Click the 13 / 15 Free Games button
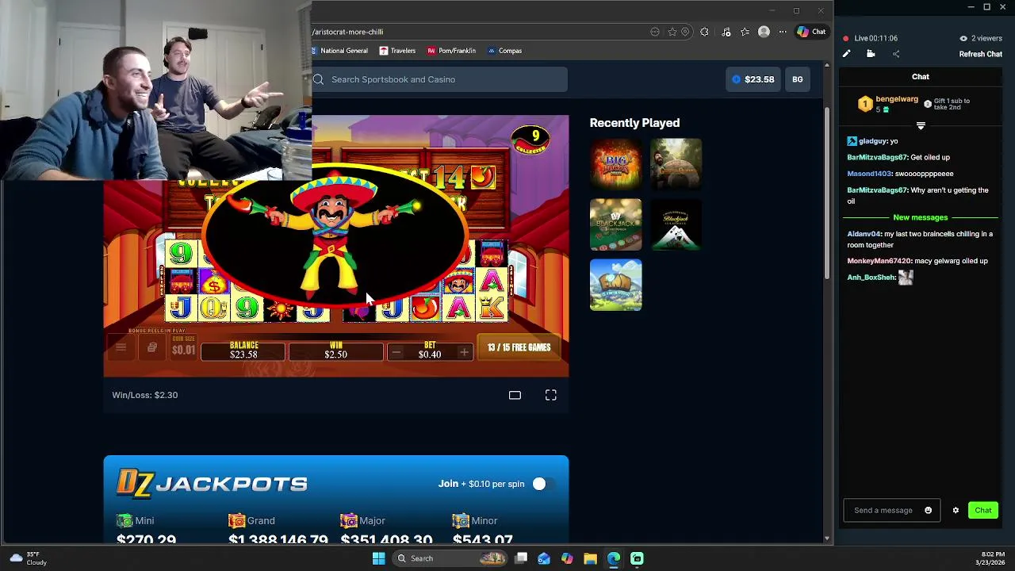 519,347
